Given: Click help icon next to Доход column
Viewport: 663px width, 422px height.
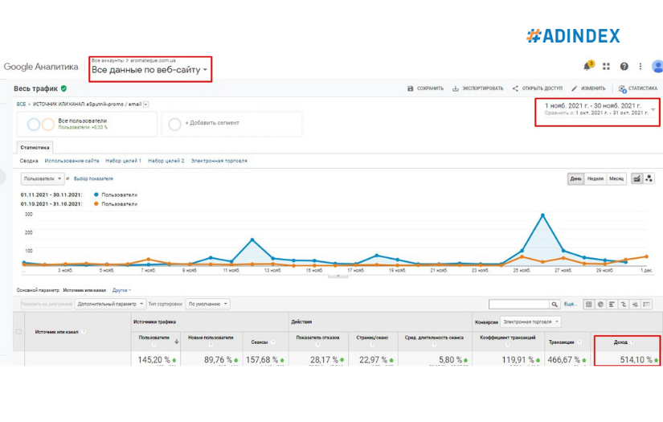Looking at the screenshot, I should tap(632, 342).
